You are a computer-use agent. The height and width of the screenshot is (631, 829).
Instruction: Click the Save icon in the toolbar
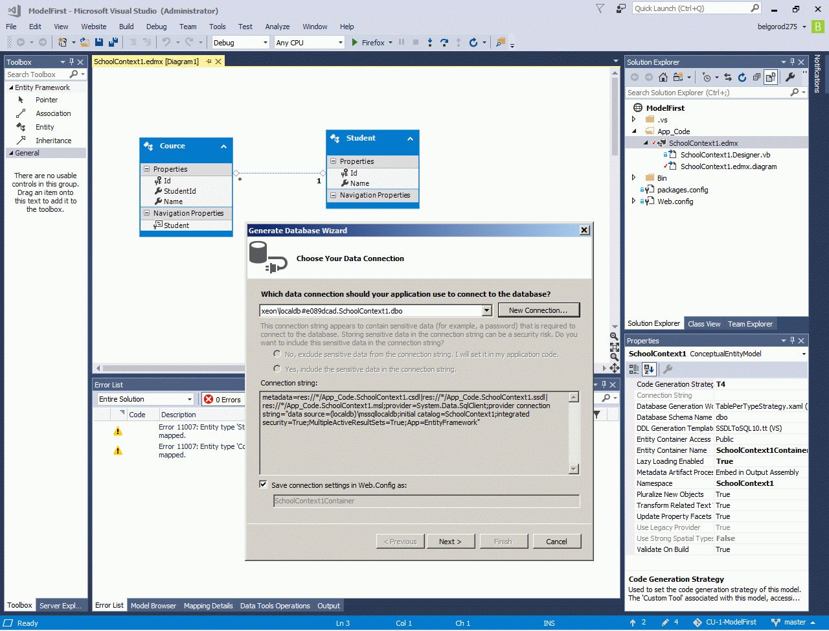[99, 42]
